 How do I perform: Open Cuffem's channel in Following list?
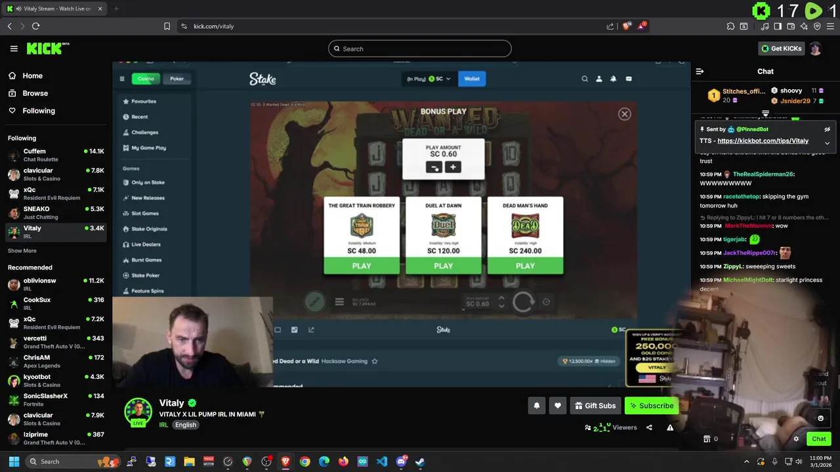[x=56, y=155]
